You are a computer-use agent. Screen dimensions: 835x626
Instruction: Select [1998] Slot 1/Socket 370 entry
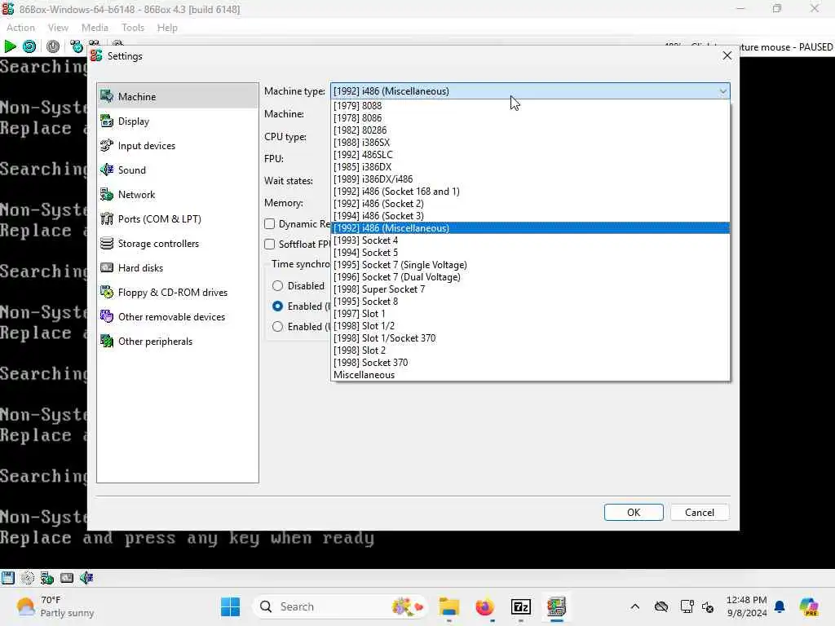(x=530, y=338)
